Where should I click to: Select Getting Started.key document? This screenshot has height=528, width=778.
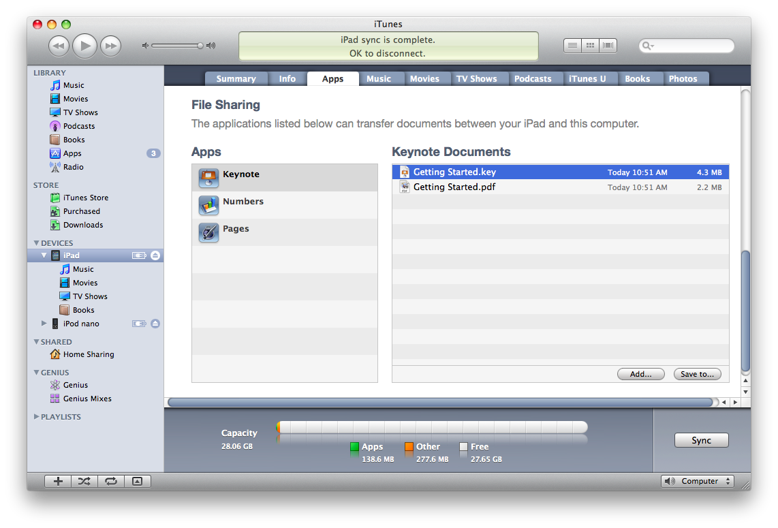pos(561,172)
